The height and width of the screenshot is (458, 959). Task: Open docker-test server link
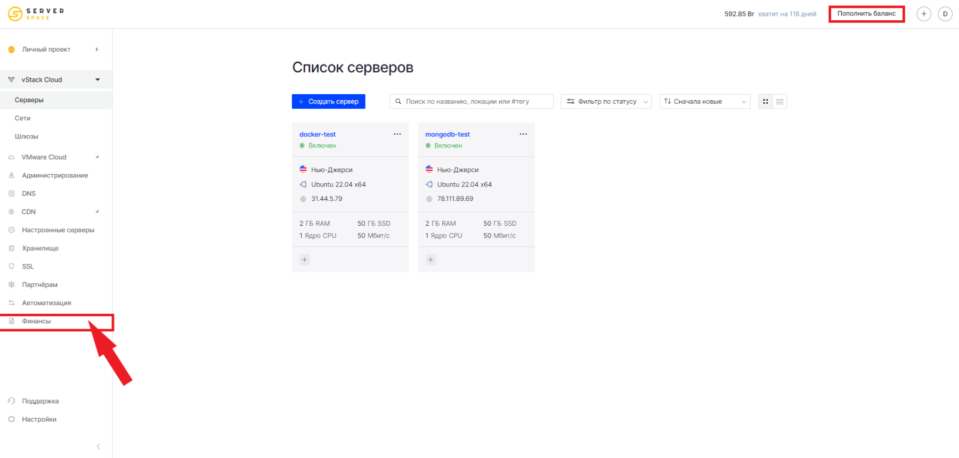click(x=318, y=134)
